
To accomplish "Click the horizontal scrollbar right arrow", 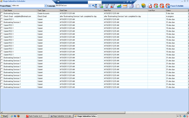I will (188, 113).
